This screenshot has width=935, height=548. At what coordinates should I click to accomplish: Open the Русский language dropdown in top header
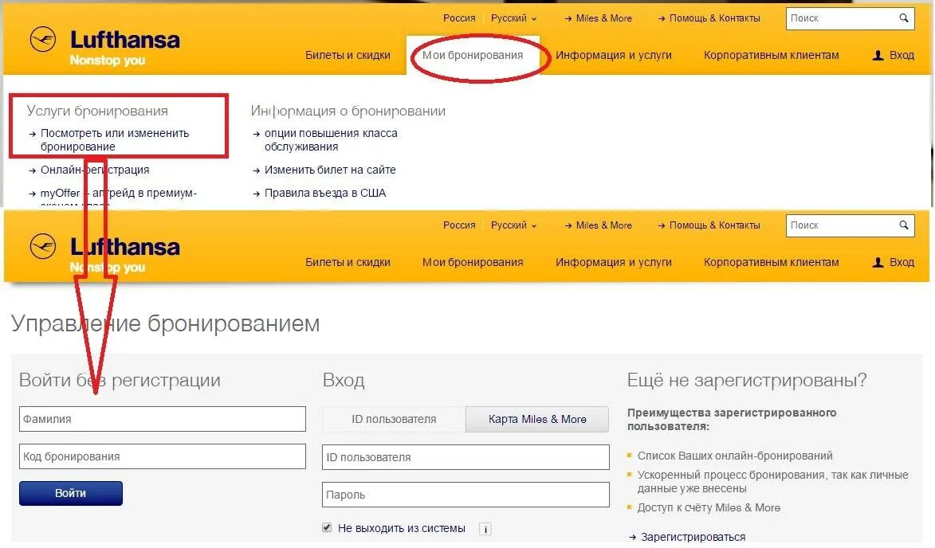pos(513,18)
